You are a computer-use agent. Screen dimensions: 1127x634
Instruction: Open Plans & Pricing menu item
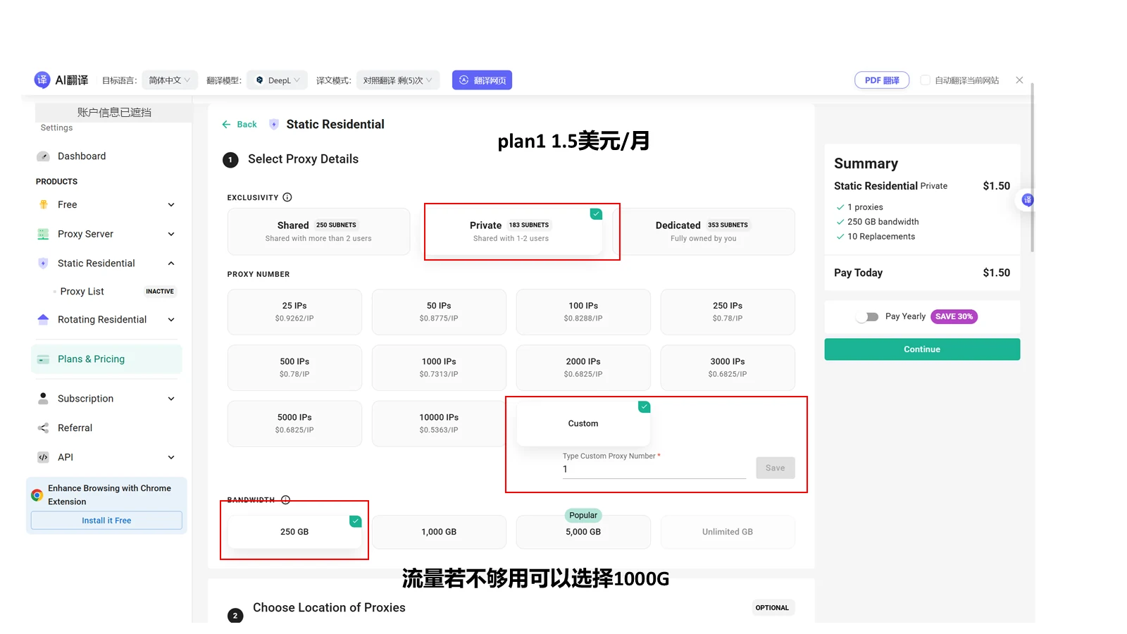pyautogui.click(x=106, y=359)
